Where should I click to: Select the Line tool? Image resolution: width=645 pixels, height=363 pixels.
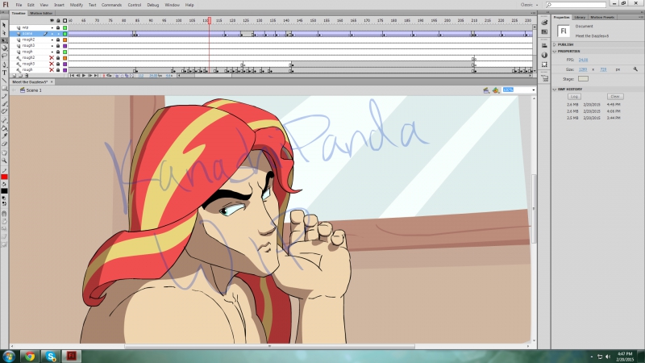click(x=4, y=80)
